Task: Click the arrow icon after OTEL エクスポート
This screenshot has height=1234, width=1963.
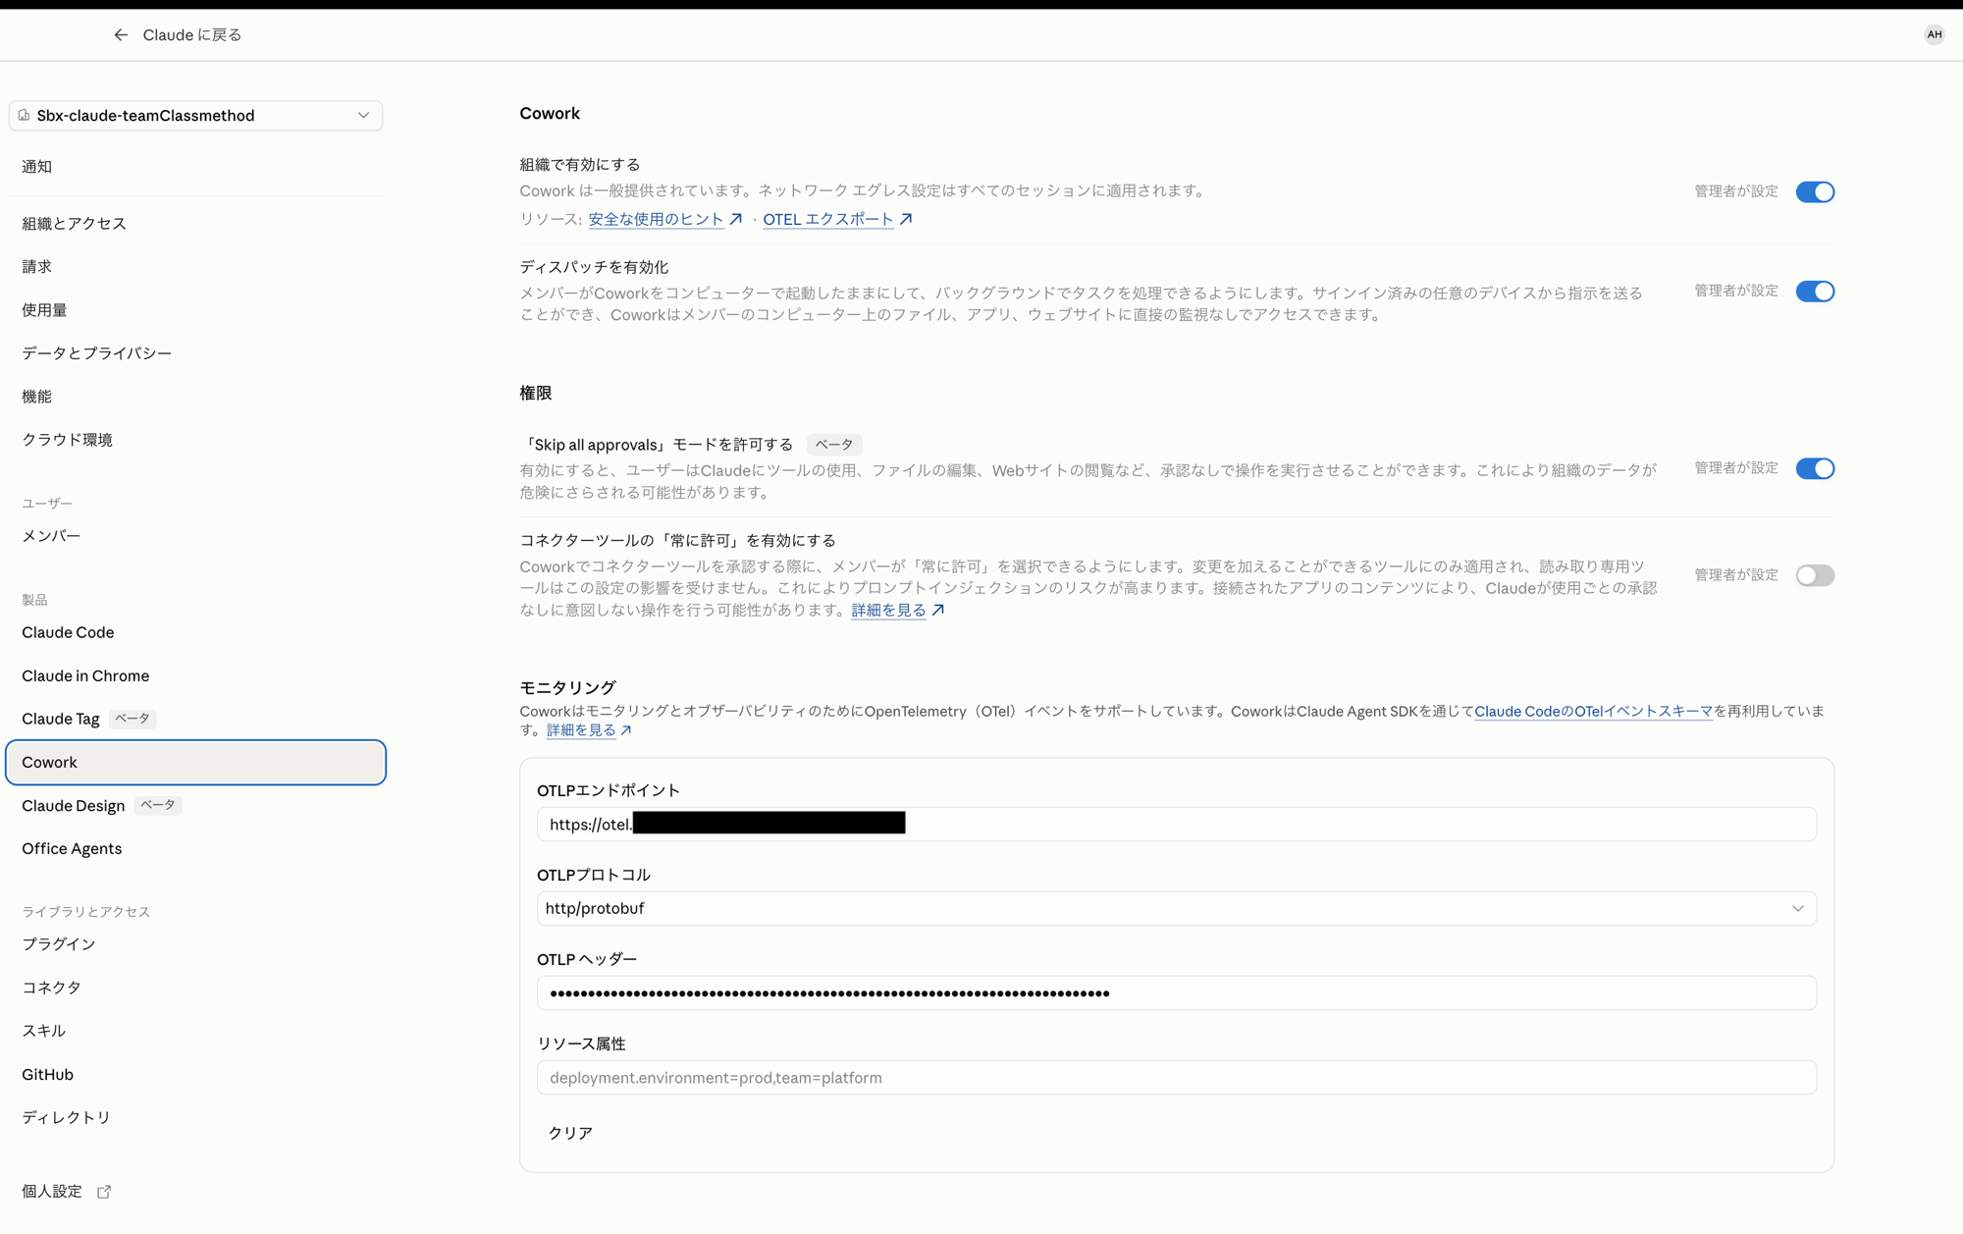Action: coord(906,219)
